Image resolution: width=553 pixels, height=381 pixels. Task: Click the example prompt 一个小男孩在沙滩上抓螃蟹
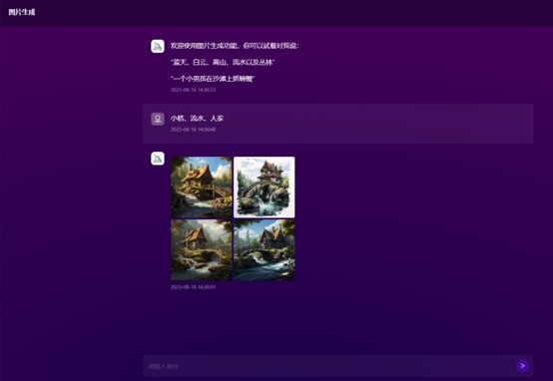(213, 79)
